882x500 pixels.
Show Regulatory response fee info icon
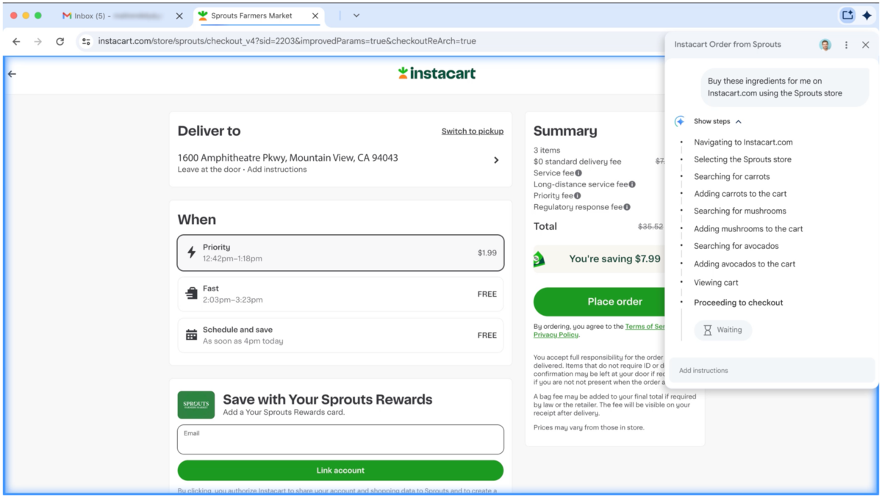(627, 207)
